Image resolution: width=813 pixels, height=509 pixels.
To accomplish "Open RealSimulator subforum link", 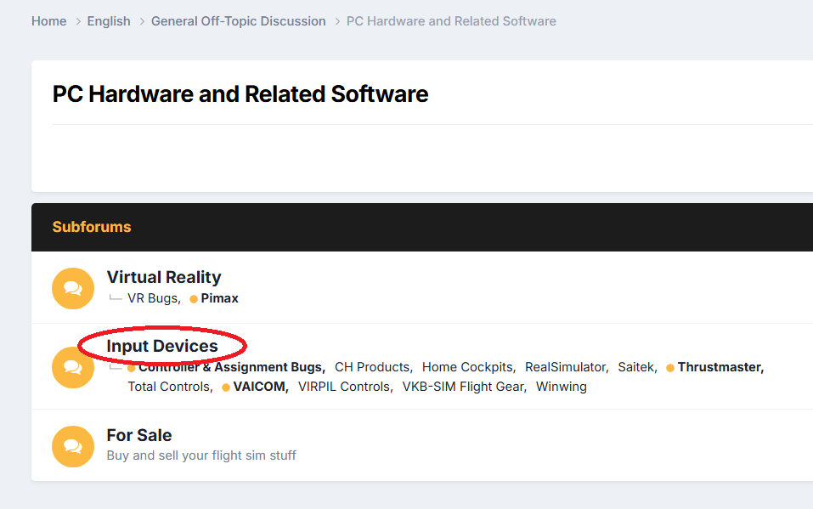I will pyautogui.click(x=567, y=367).
